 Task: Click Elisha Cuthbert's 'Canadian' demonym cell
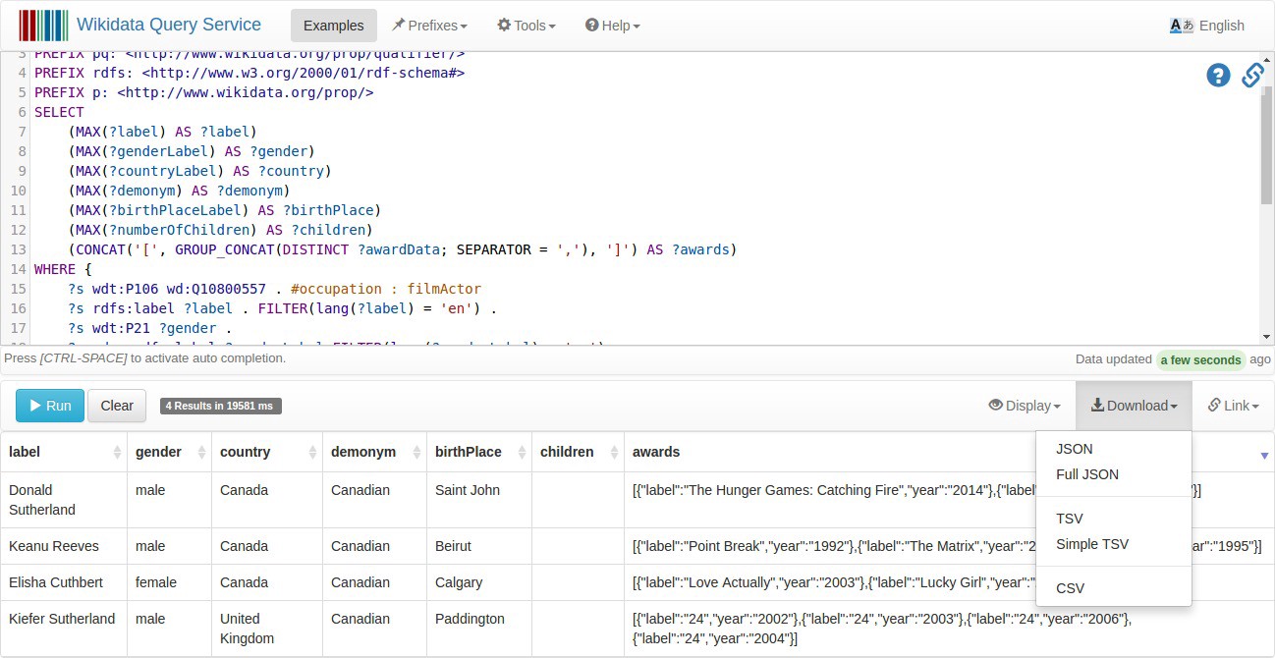[374, 582]
